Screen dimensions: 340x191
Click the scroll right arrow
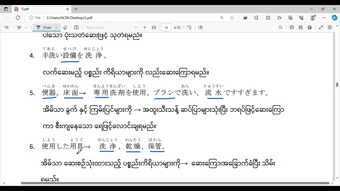click(332, 183)
